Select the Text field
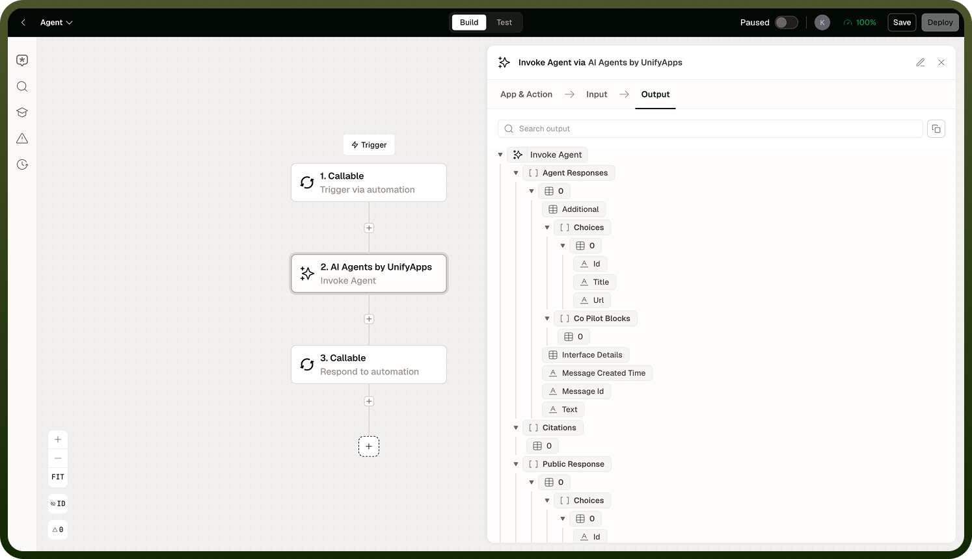The image size is (972, 559). point(563,409)
